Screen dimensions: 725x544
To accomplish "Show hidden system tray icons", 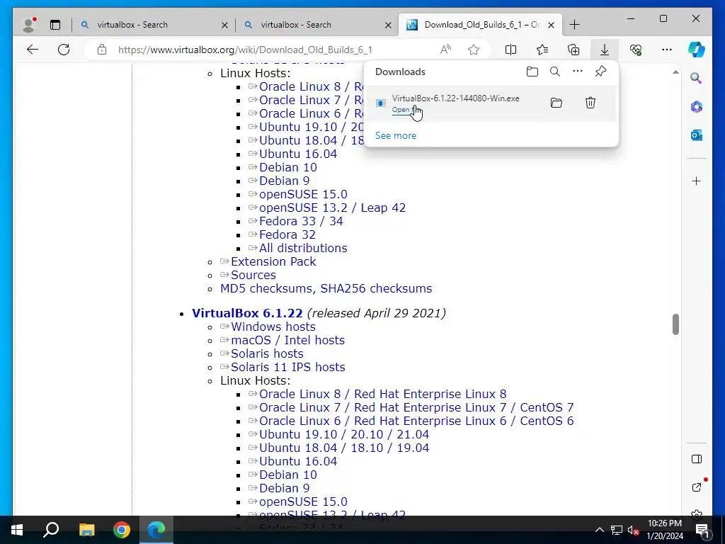I will click(599, 530).
